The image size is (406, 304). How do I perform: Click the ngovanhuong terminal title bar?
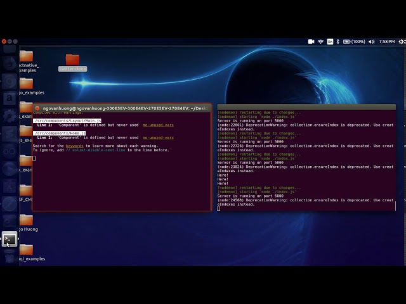pos(122,108)
